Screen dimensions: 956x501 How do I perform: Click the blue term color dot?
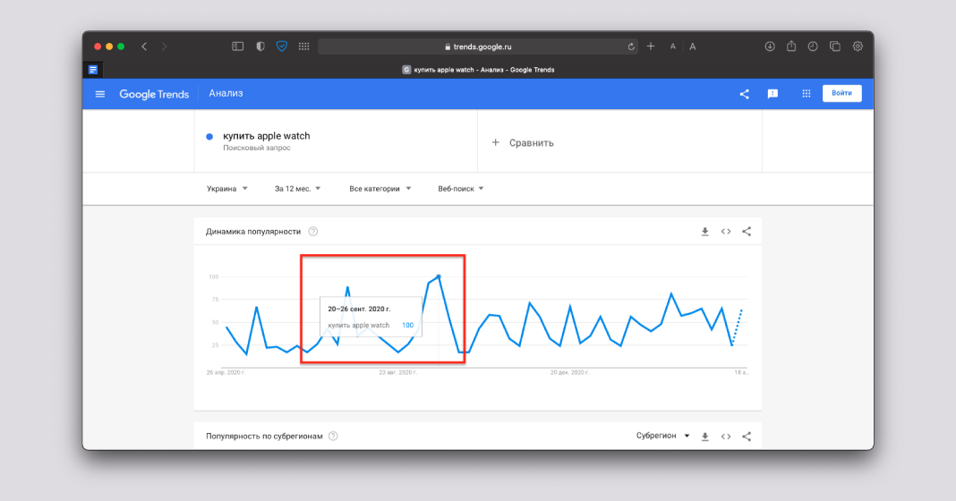click(209, 137)
